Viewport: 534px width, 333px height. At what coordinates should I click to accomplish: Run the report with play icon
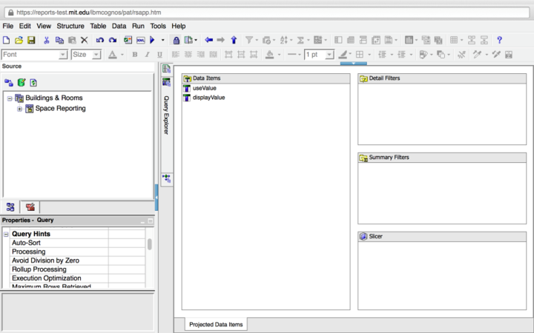click(x=152, y=40)
